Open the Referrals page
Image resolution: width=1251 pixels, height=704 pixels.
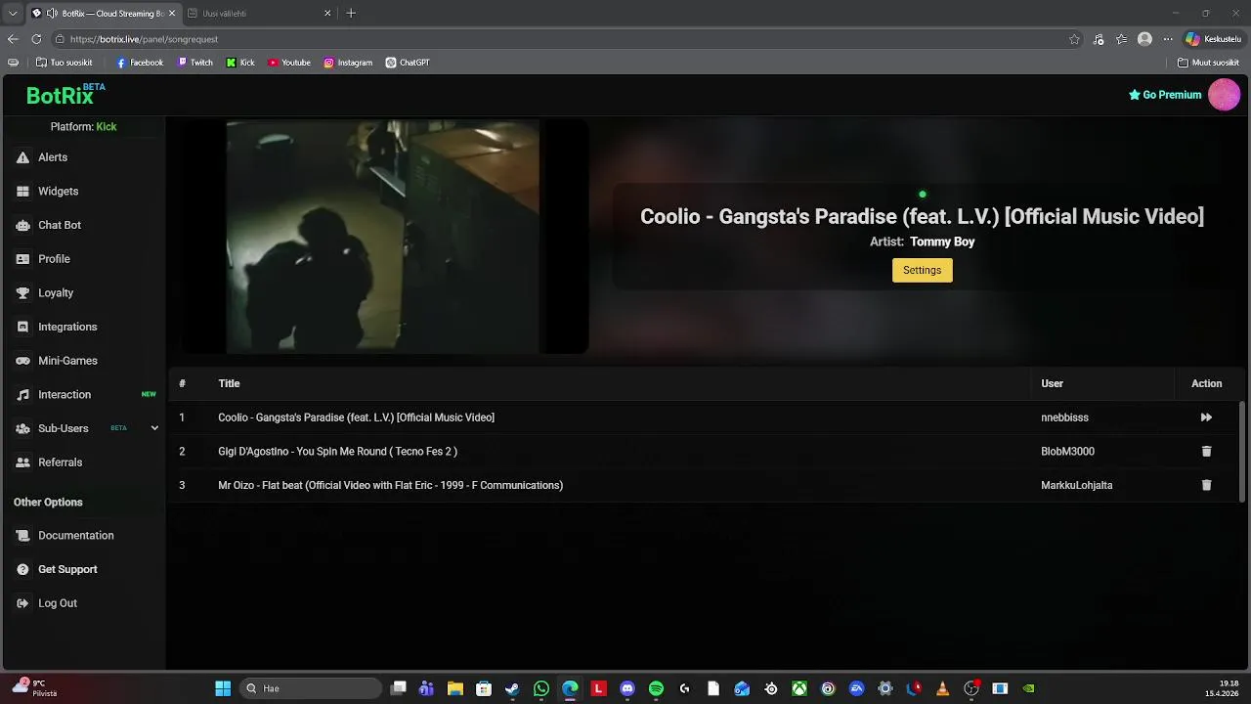point(60,462)
